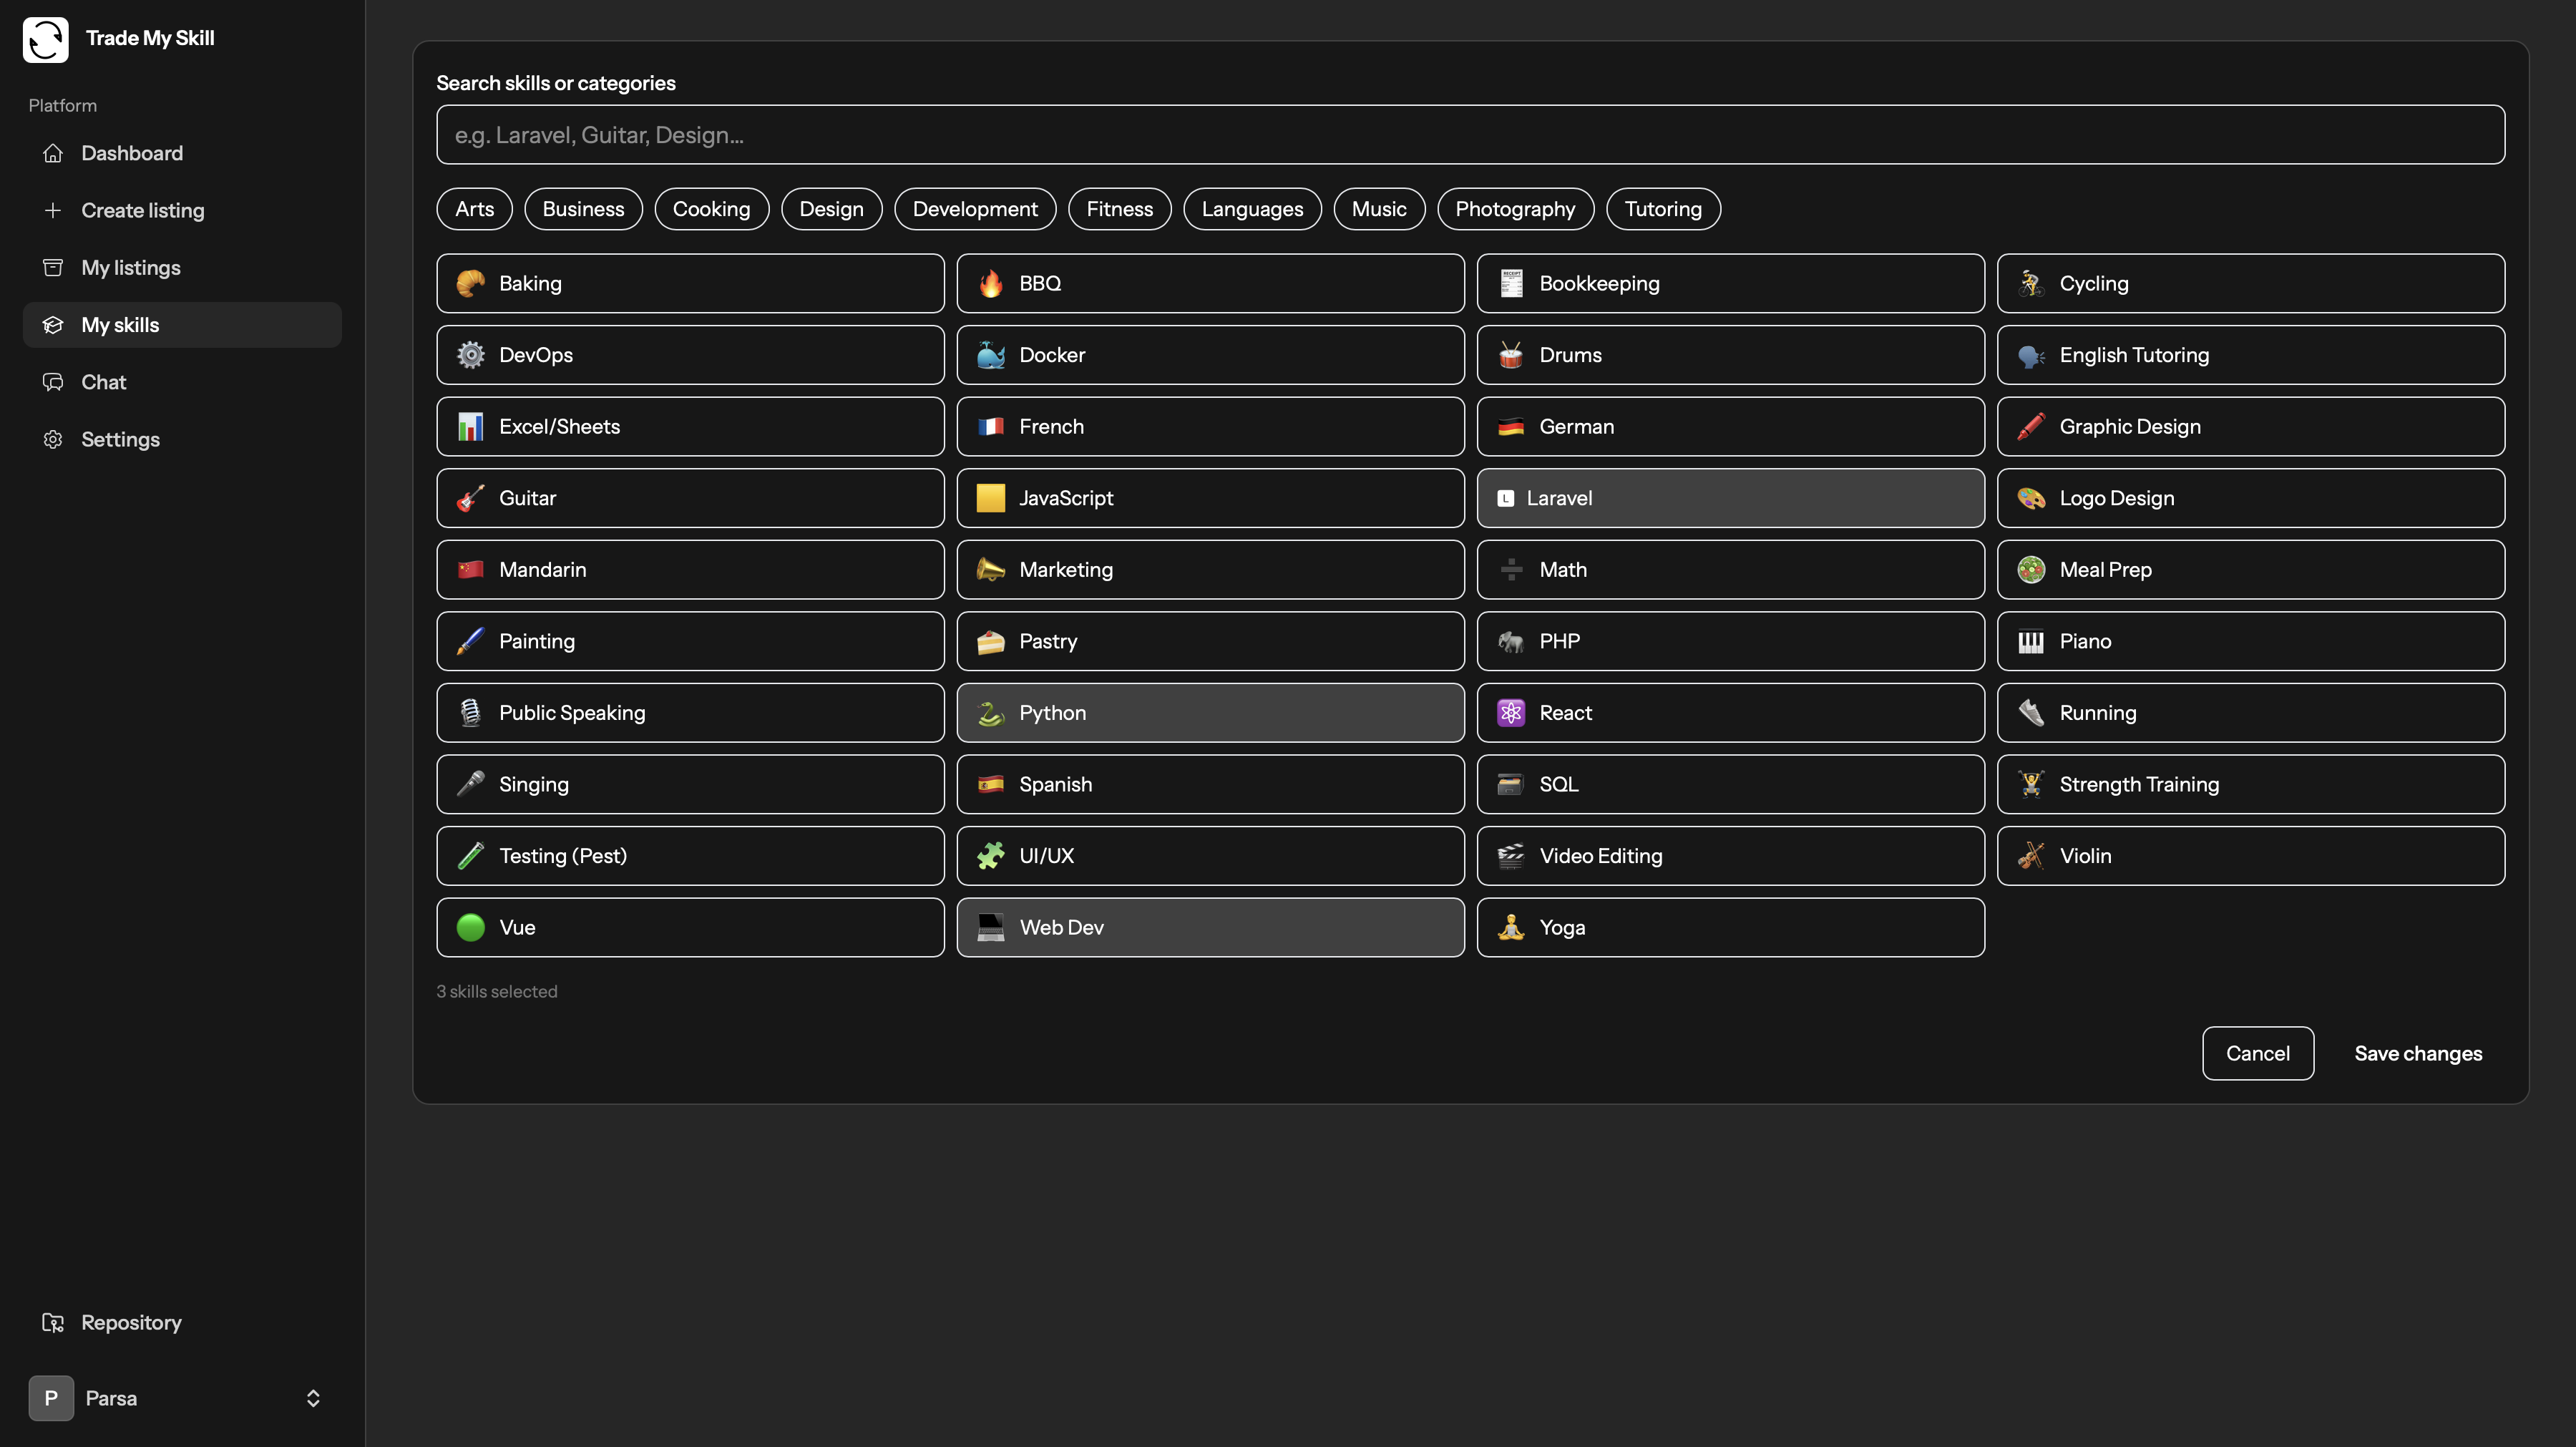
Task: Click the Dashboard house icon
Action: (x=53, y=153)
